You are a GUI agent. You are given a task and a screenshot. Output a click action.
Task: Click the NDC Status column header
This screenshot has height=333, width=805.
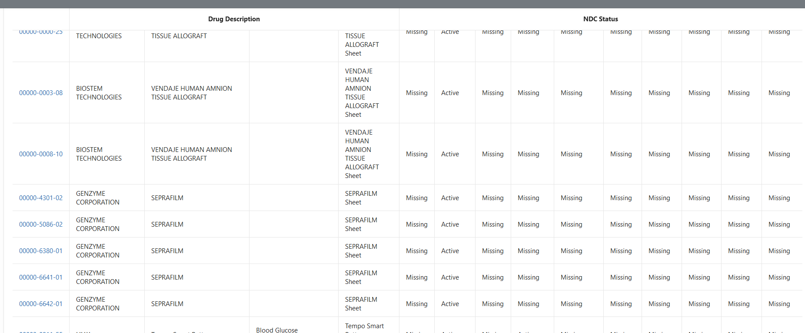pos(600,19)
